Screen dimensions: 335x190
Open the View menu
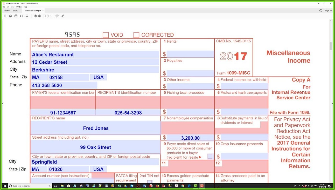coord(12,7)
